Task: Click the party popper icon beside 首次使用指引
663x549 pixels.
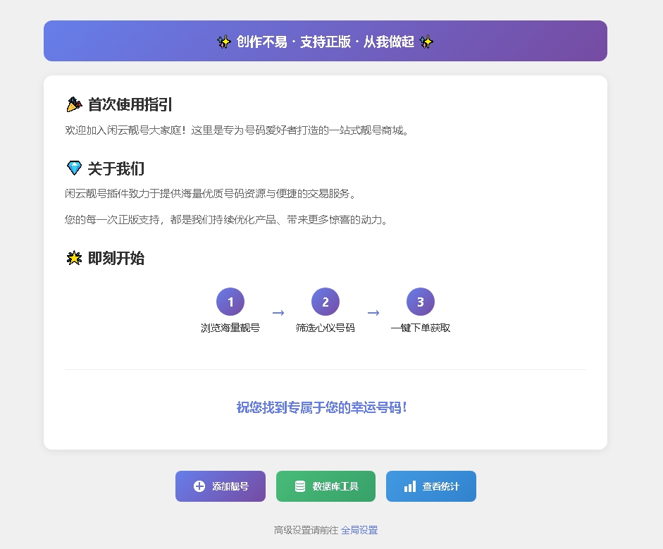Action: tap(74, 104)
